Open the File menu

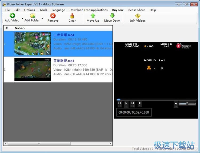tap(7, 10)
